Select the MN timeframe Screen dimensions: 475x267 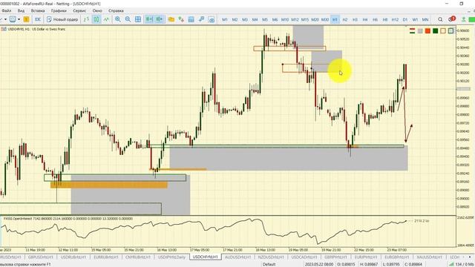[425, 19]
